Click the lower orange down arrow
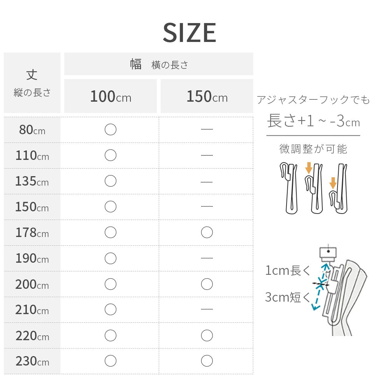The width and height of the screenshot is (378, 378). tap(333, 183)
